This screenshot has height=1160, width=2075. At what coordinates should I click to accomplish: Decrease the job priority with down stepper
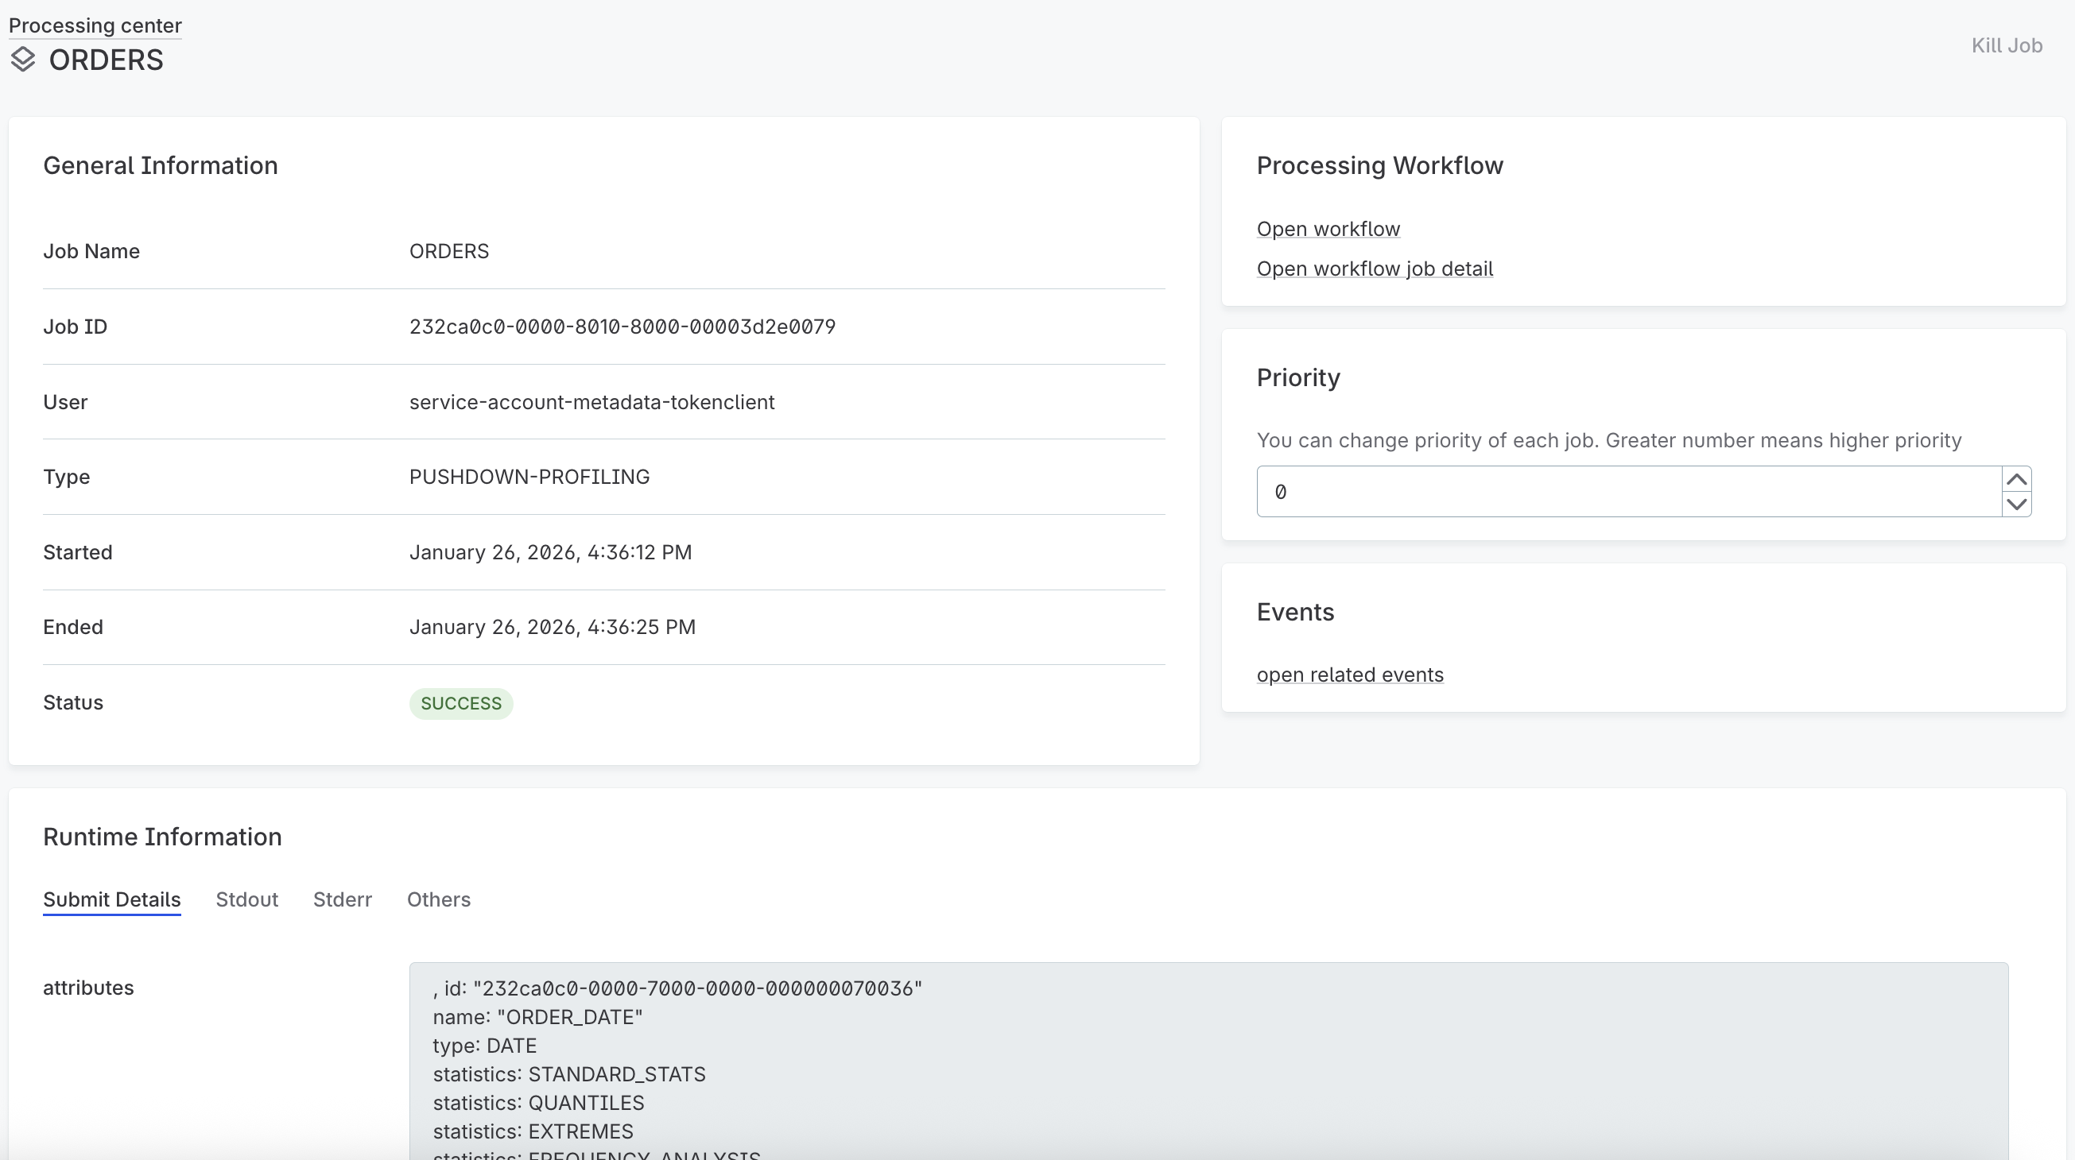2016,505
